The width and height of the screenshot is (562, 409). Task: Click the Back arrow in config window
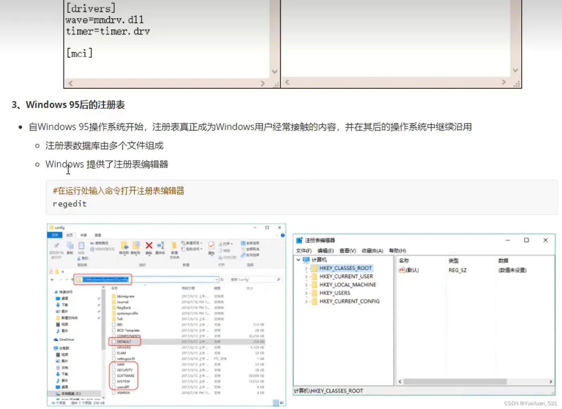tap(52, 279)
